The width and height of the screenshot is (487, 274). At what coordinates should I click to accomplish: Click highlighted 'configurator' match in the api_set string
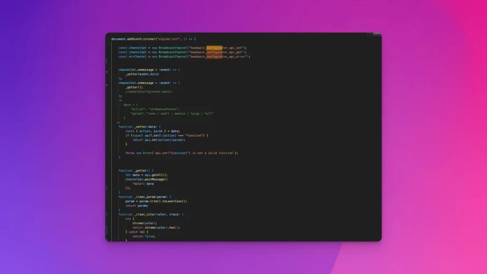point(214,48)
